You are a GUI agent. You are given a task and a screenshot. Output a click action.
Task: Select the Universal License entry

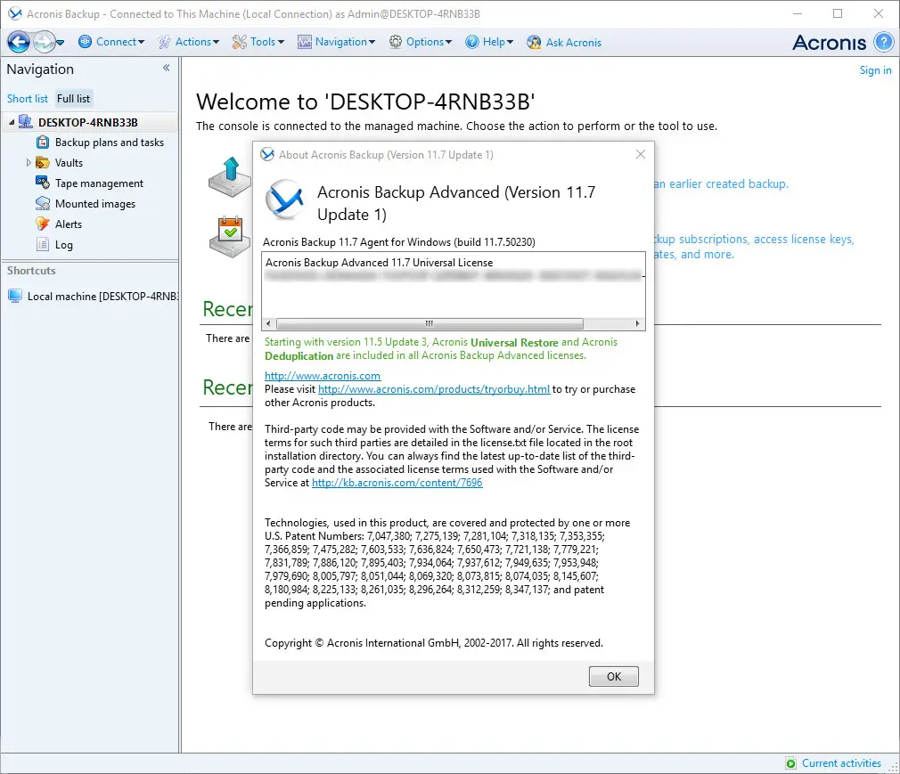tap(379, 263)
